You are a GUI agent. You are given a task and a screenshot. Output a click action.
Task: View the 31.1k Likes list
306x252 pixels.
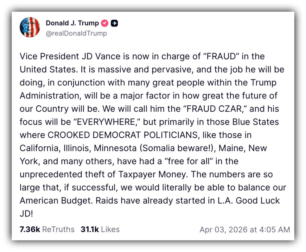pos(100,229)
